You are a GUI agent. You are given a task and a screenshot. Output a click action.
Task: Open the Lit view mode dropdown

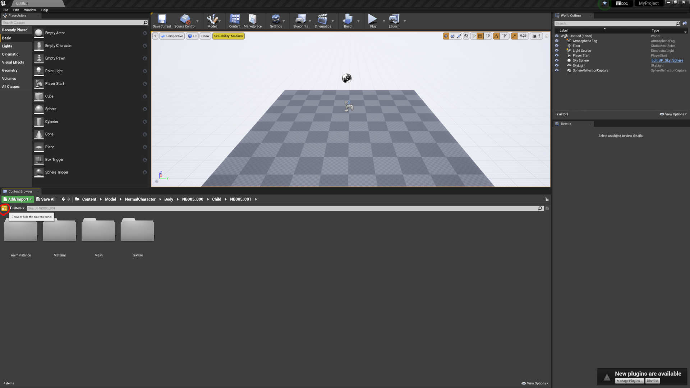tap(192, 36)
